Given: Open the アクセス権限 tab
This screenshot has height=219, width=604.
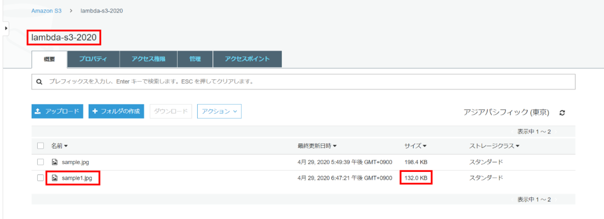Looking at the screenshot, I should [x=148, y=59].
